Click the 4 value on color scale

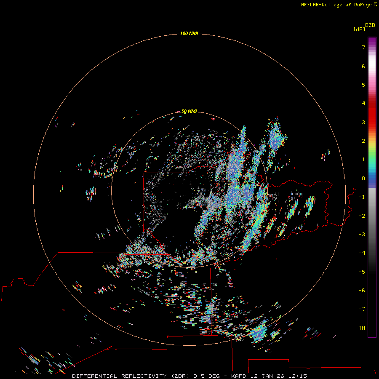(x=363, y=104)
